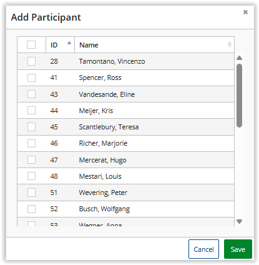Click the Name column sort arrows

(x=230, y=44)
